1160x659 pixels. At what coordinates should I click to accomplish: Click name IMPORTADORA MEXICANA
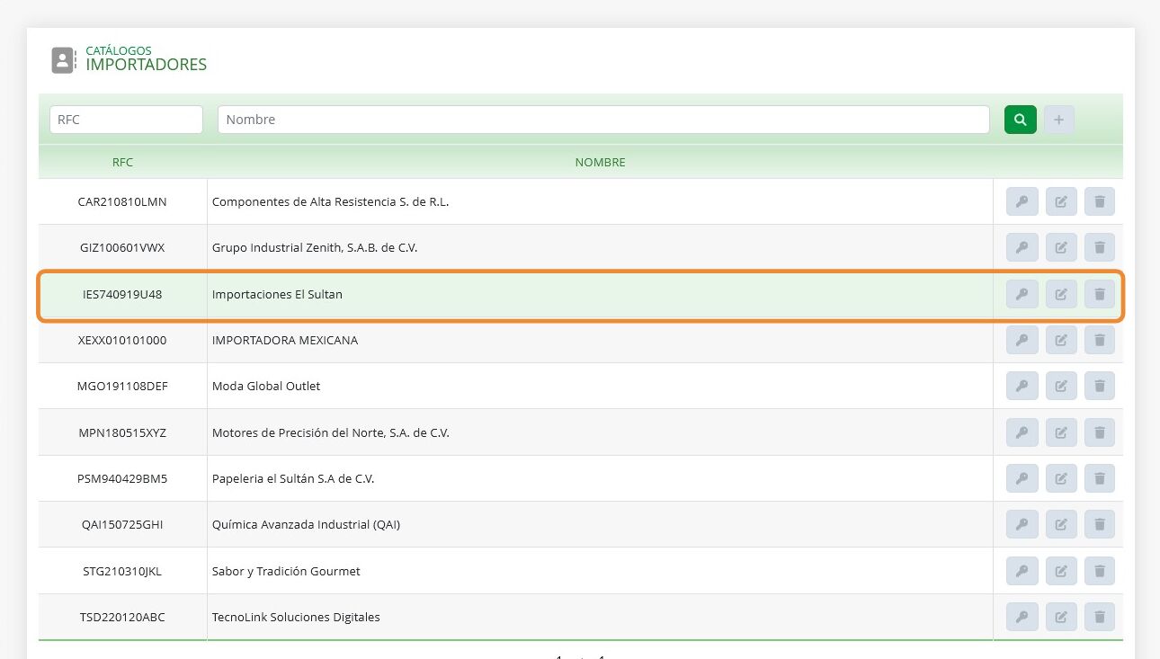pos(285,340)
